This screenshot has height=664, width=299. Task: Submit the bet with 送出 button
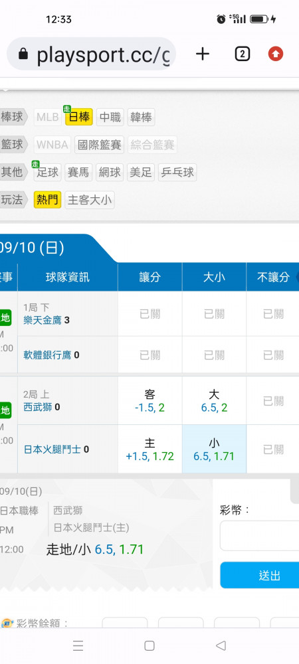[260, 575]
